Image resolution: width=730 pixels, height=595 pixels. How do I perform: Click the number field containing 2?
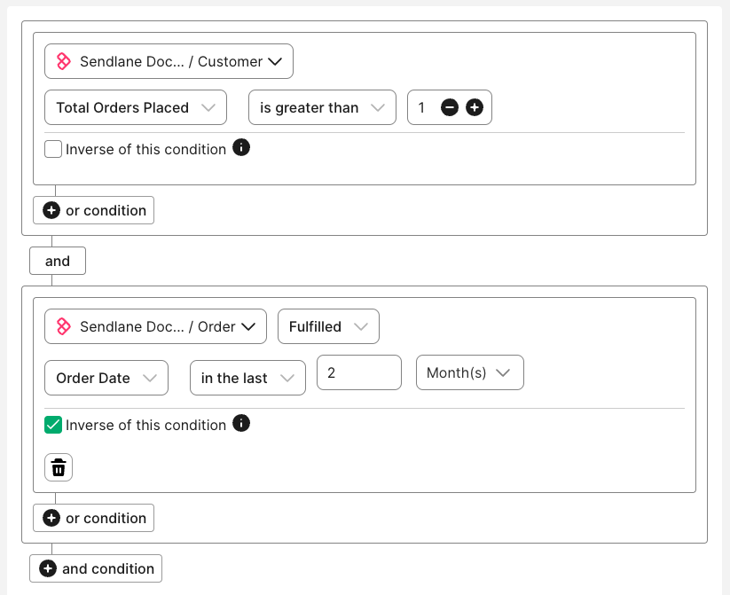pyautogui.click(x=358, y=372)
